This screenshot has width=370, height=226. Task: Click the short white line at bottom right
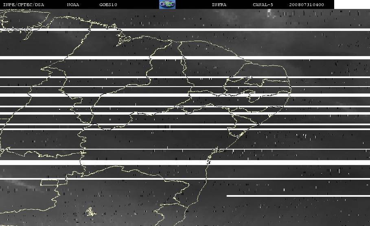[298, 196]
